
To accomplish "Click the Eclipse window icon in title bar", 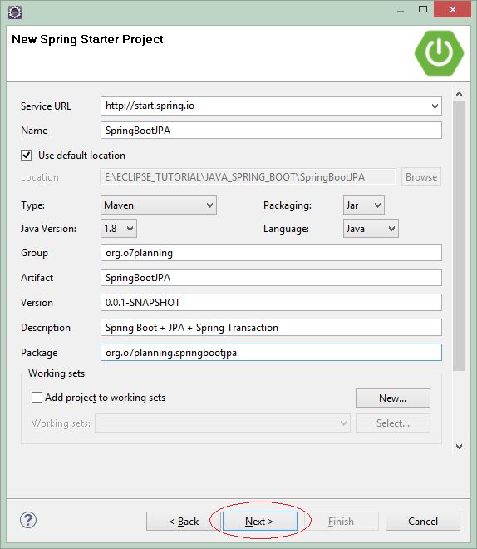I will (15, 12).
